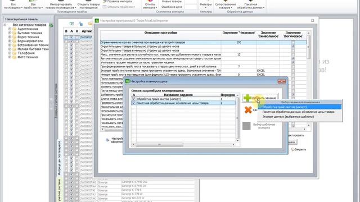Expand the 'Бытовая техника' category
The width and height of the screenshot is (360, 202).
pos(10,33)
